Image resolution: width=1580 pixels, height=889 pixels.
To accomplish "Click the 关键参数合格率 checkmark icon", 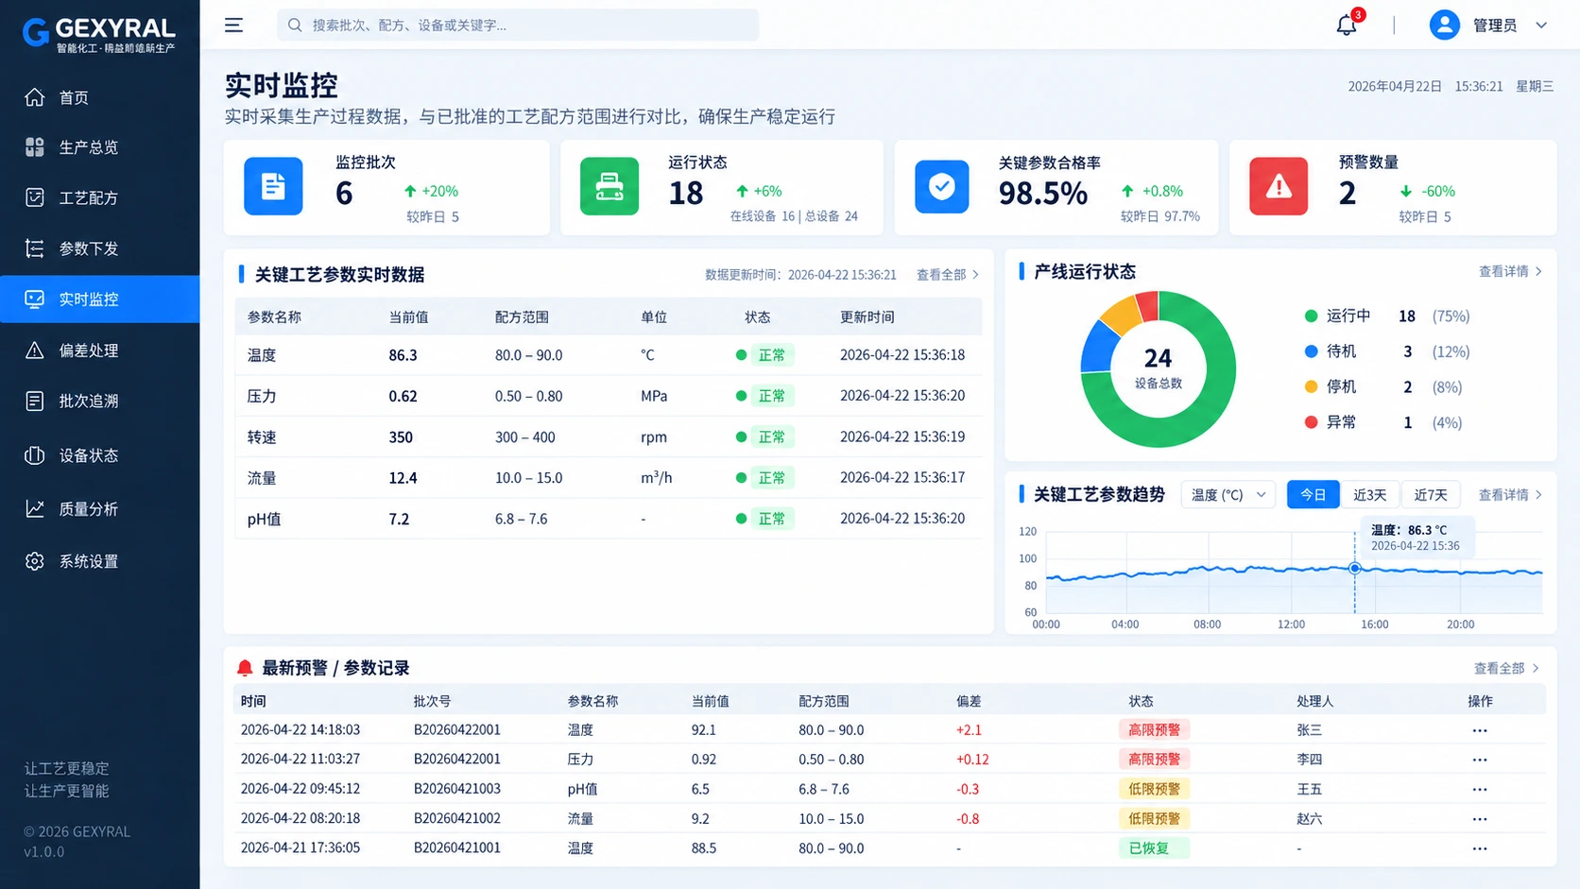I will click(x=942, y=186).
